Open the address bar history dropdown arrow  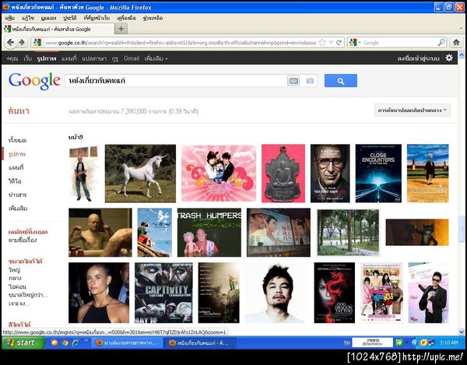pyautogui.click(x=331, y=43)
